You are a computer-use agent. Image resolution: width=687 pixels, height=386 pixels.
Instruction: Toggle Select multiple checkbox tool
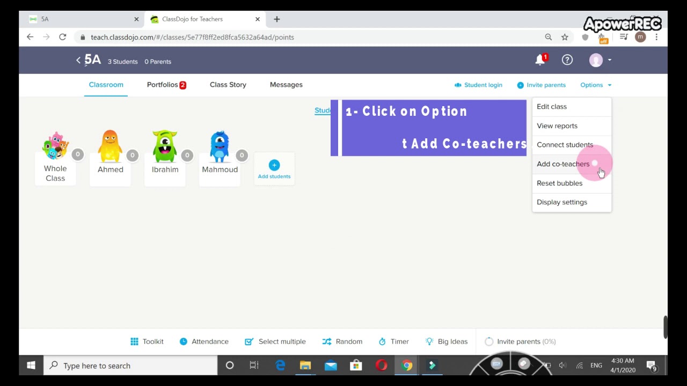[249, 342]
